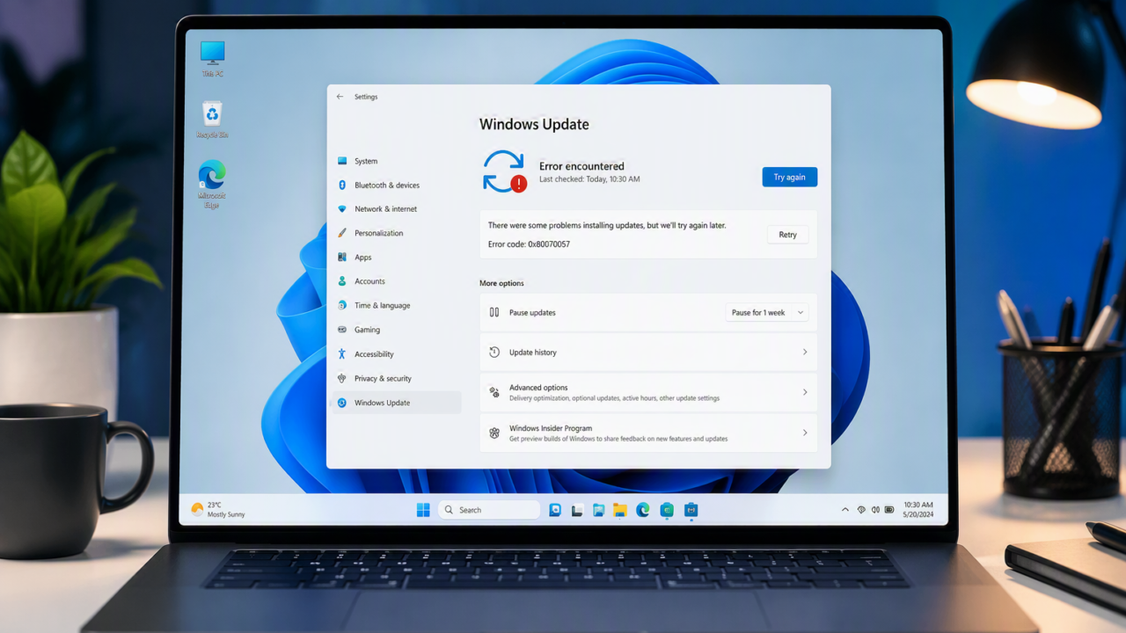Screen dimensions: 1126x633
Task: Open File Explorer from the taskbar
Action: [x=620, y=510]
